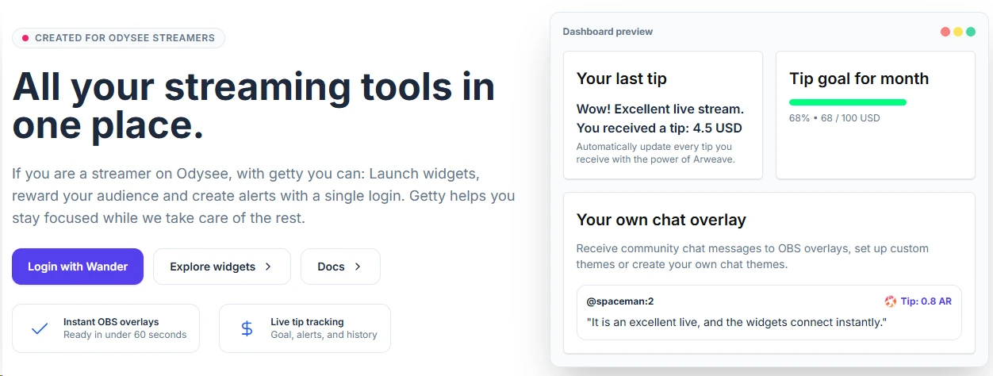This screenshot has height=376, width=993.
Task: Click the chevron arrow beside Explore widgets
Action: pos(268,267)
